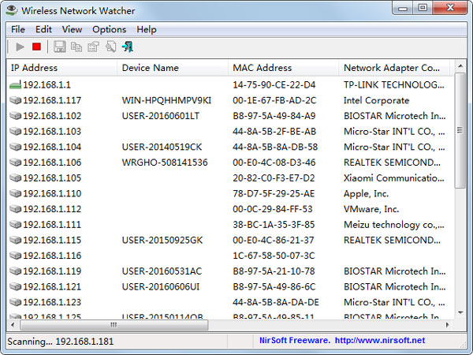The height and width of the screenshot is (355, 473).
Task: Select device name WRGHO-508141536
Action: pyautogui.click(x=165, y=163)
